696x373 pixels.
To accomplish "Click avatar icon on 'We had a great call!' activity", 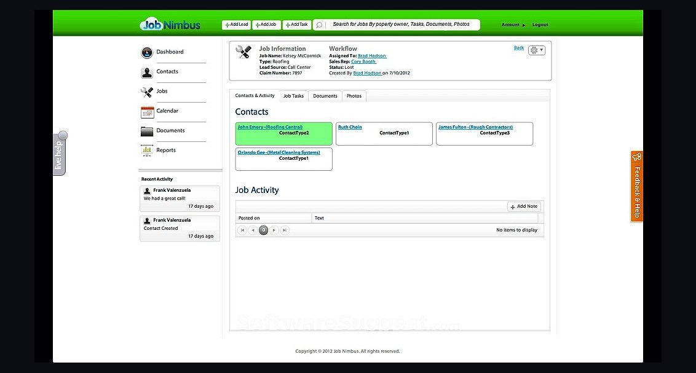I will click(x=147, y=190).
